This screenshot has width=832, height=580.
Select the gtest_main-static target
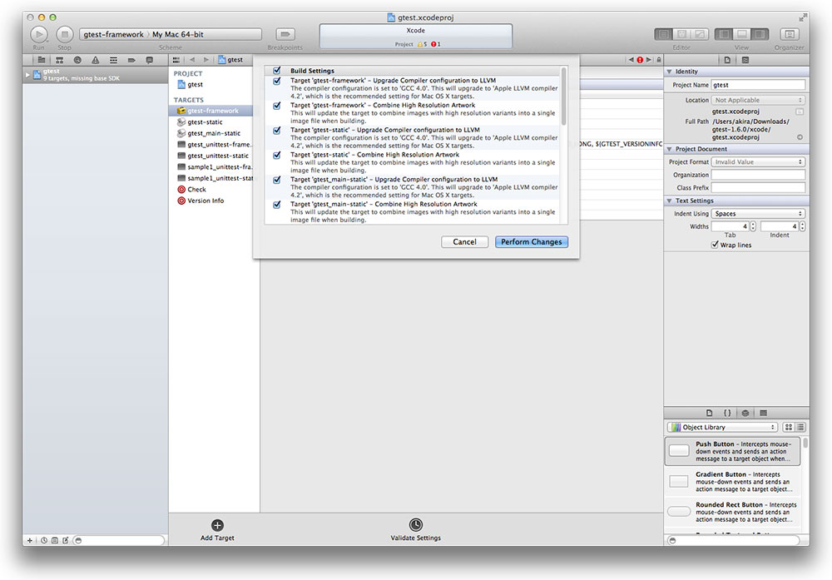(214, 133)
